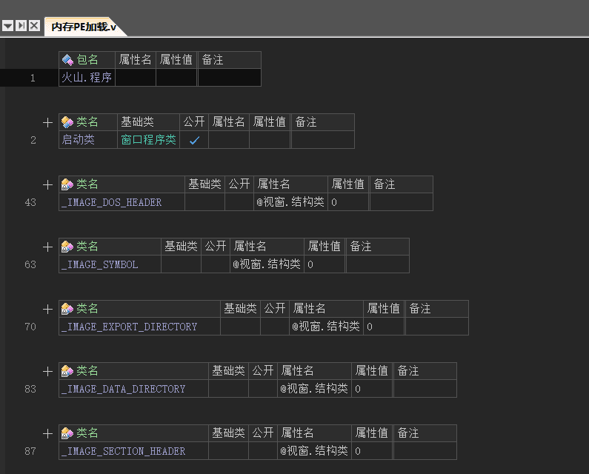
Task: Open the tab list dropdown arrow
Action: 8,26
